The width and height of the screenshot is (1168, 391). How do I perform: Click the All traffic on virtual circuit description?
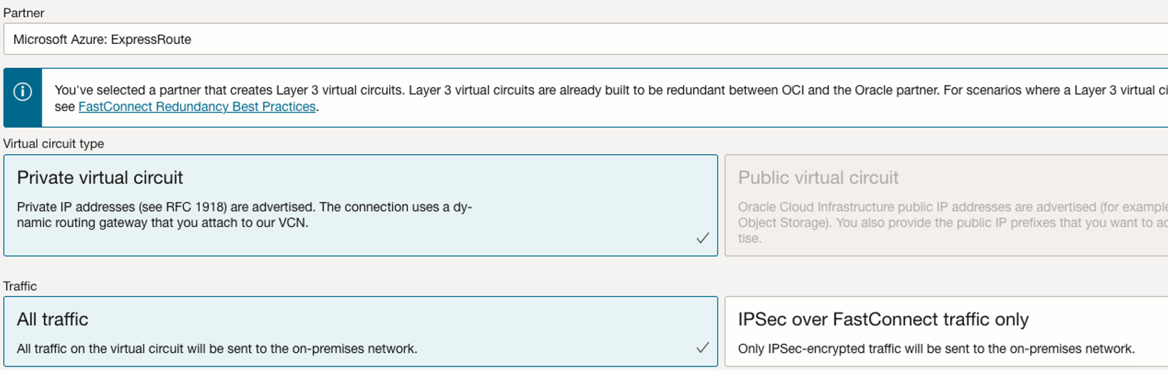coord(217,349)
